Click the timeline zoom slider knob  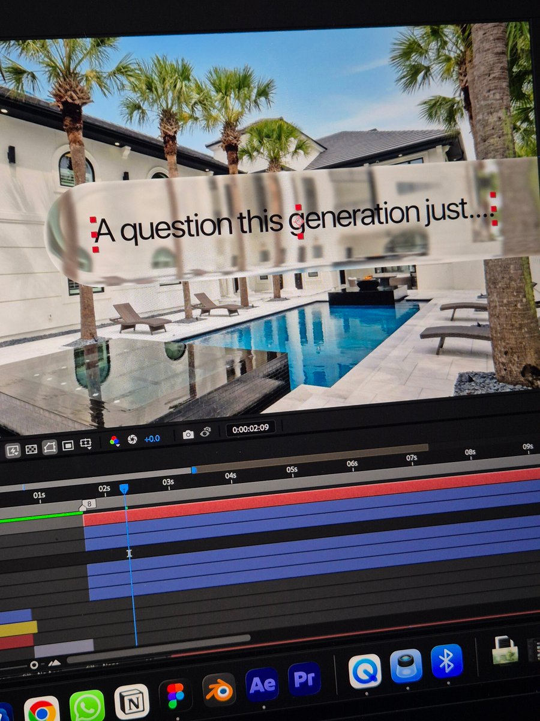tap(34, 665)
